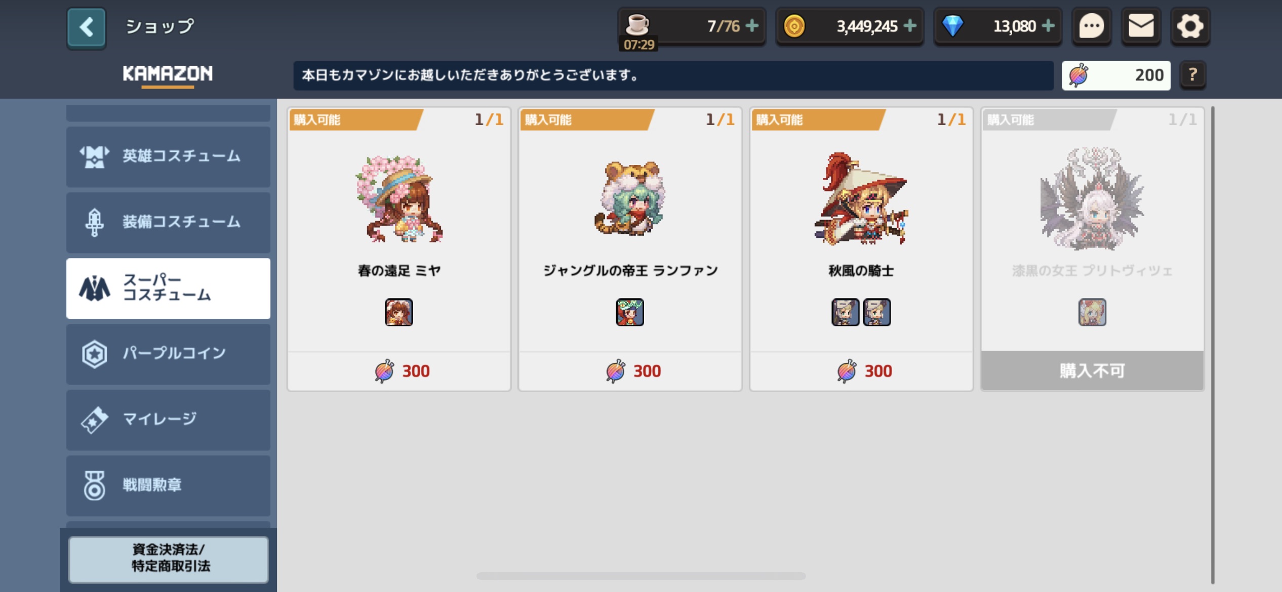Viewport: 1282px width, 592px height.
Task: Add coffee stamina with the plus icon
Action: 752,26
